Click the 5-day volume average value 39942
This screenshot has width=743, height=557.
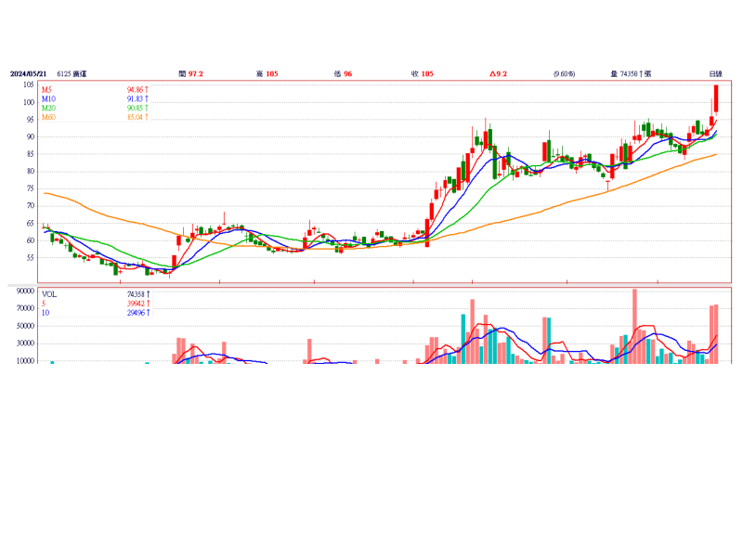point(137,304)
